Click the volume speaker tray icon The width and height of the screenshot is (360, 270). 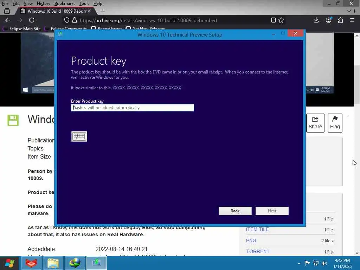tap(324, 263)
